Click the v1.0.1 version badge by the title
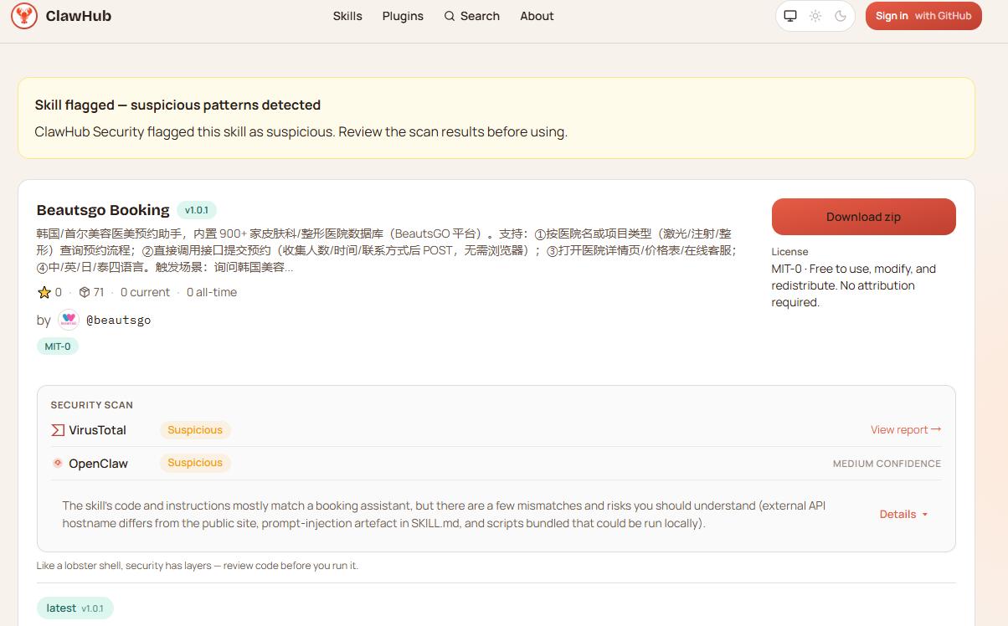The width and height of the screenshot is (1008, 626). pyautogui.click(x=197, y=210)
